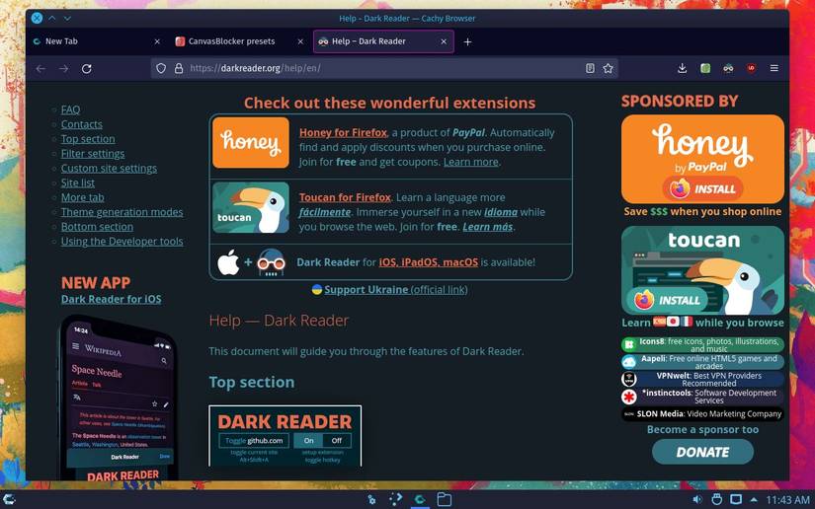Click the iPhone Dark Reader preview image
The image size is (815, 509).
(119, 398)
